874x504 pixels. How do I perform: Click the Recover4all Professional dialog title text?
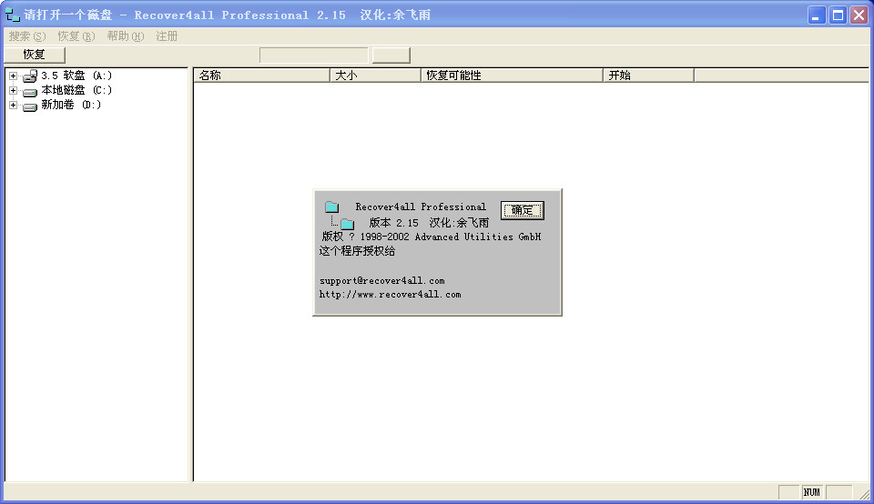421,207
